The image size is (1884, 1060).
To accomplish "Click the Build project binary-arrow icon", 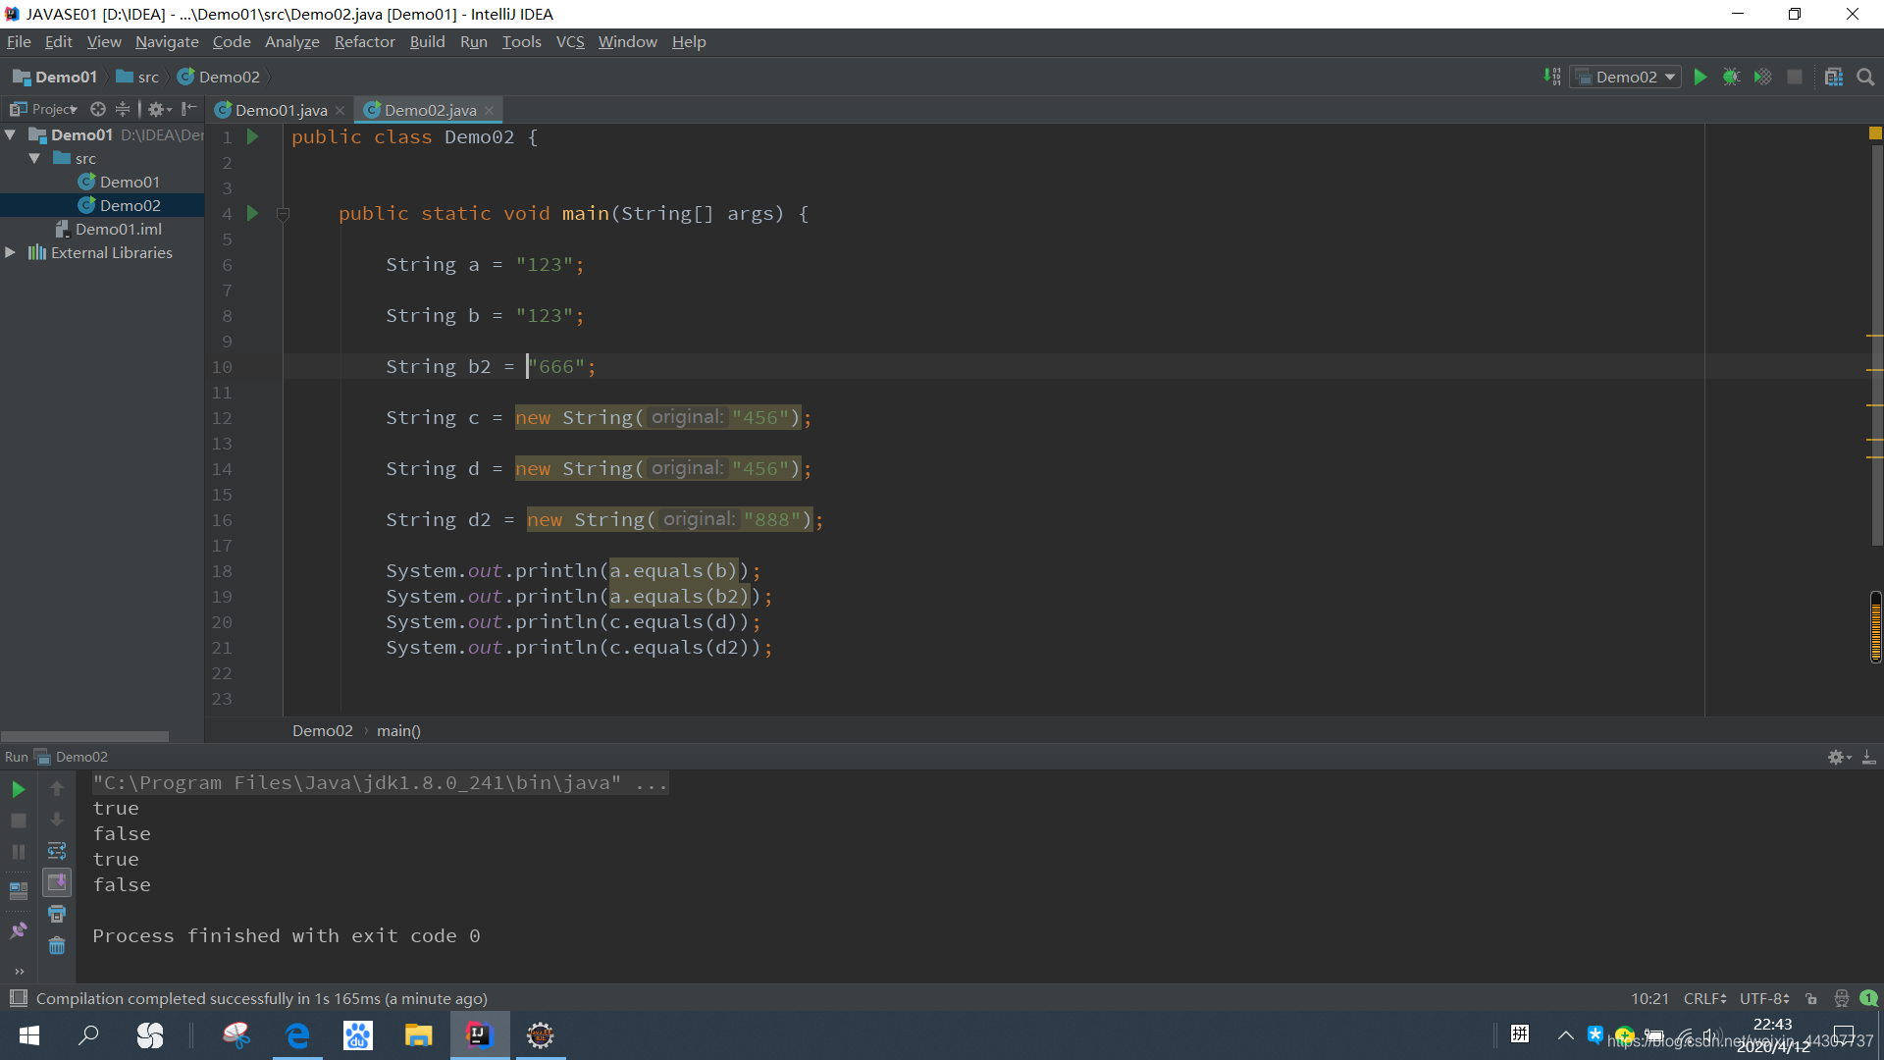I will click(x=1552, y=77).
